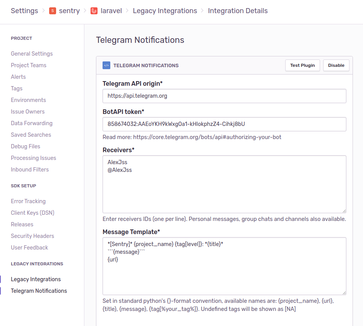Click the LEGACY INTEGRATIONS section header
Image resolution: width=363 pixels, height=326 pixels.
(37, 264)
